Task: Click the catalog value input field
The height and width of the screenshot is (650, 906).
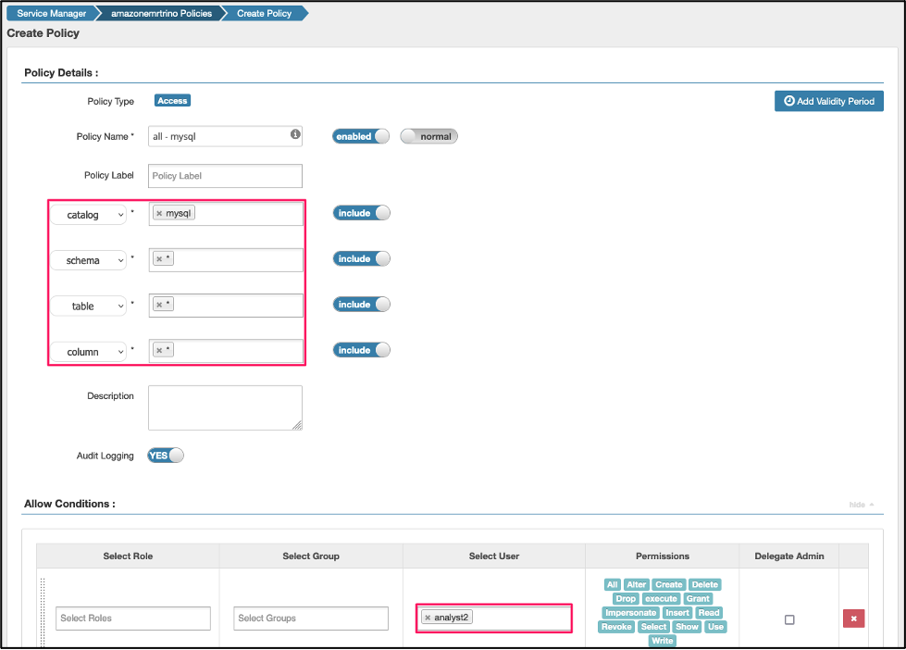Action: point(226,214)
